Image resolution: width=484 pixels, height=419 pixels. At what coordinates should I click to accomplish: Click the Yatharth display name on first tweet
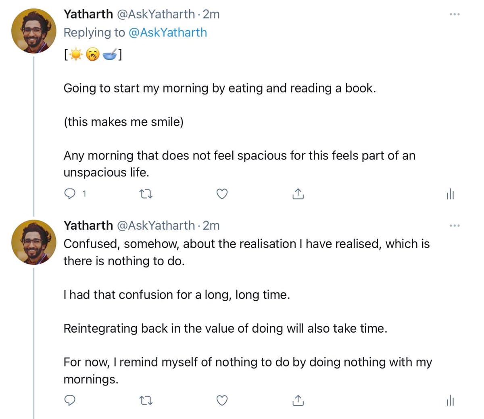tap(88, 14)
